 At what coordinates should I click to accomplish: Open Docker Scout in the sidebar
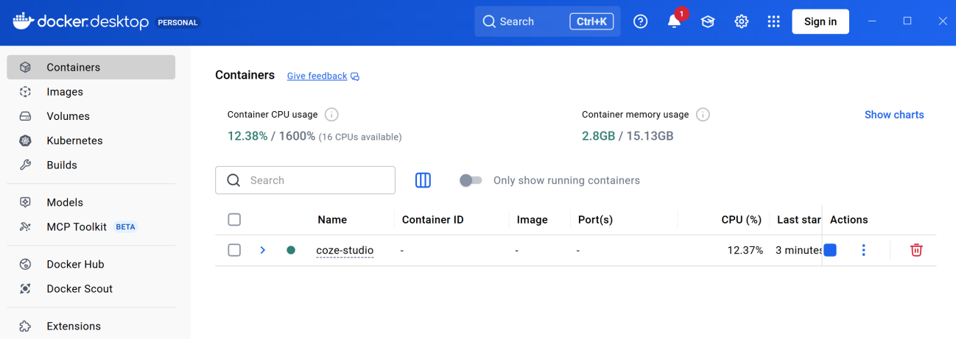point(91,288)
